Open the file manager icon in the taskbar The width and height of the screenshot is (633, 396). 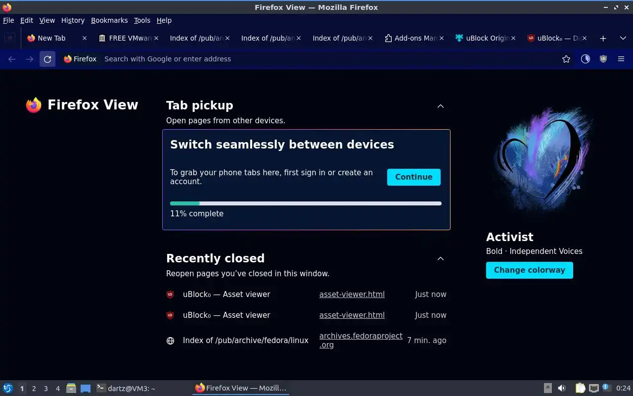click(71, 389)
